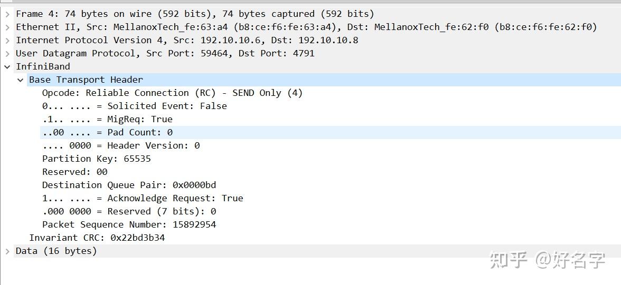Collapse the InfiniBand section arrow
This screenshot has width=621, height=285.
click(7, 66)
